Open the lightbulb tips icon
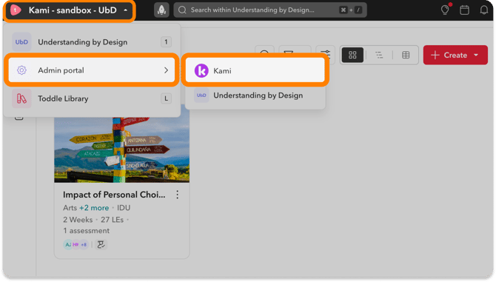Image resolution: width=496 pixels, height=282 pixels. [x=445, y=10]
